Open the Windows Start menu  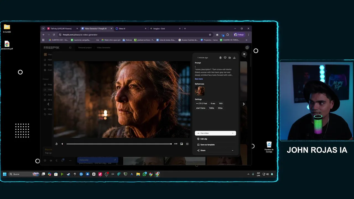(5, 174)
